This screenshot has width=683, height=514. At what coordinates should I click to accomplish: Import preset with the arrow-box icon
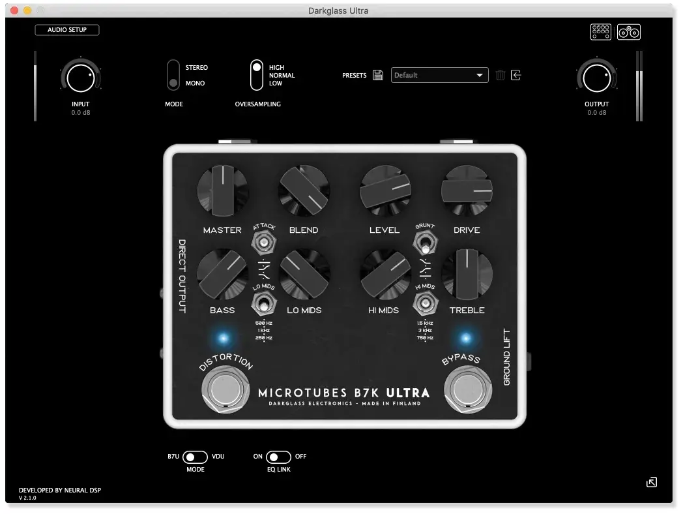(x=516, y=75)
